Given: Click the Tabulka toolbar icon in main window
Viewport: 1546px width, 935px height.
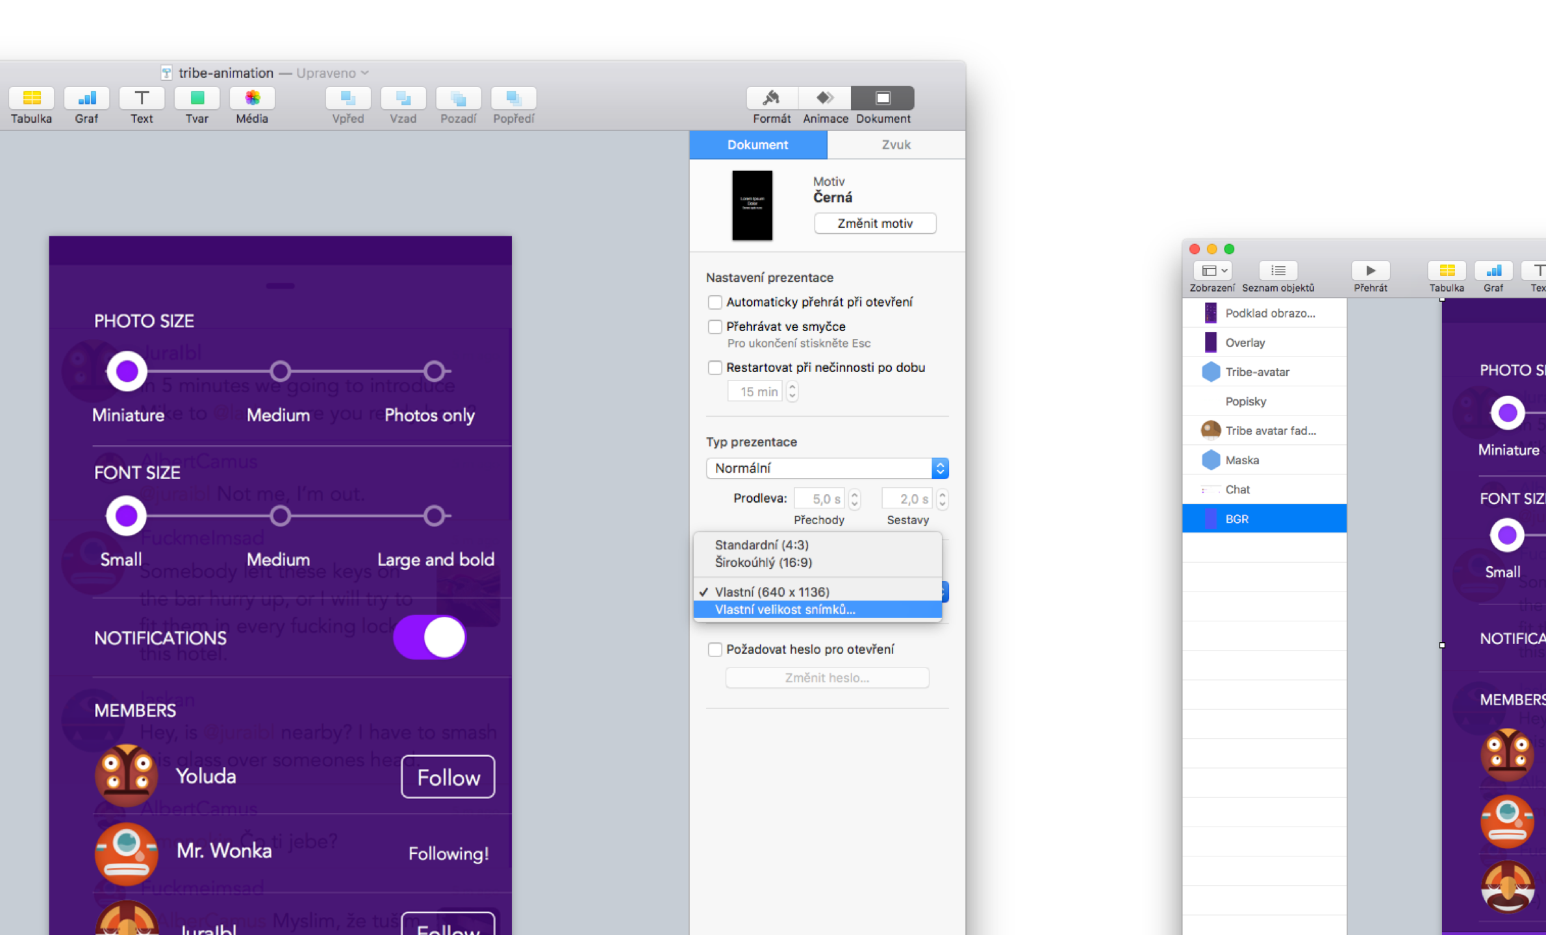Looking at the screenshot, I should [31, 99].
